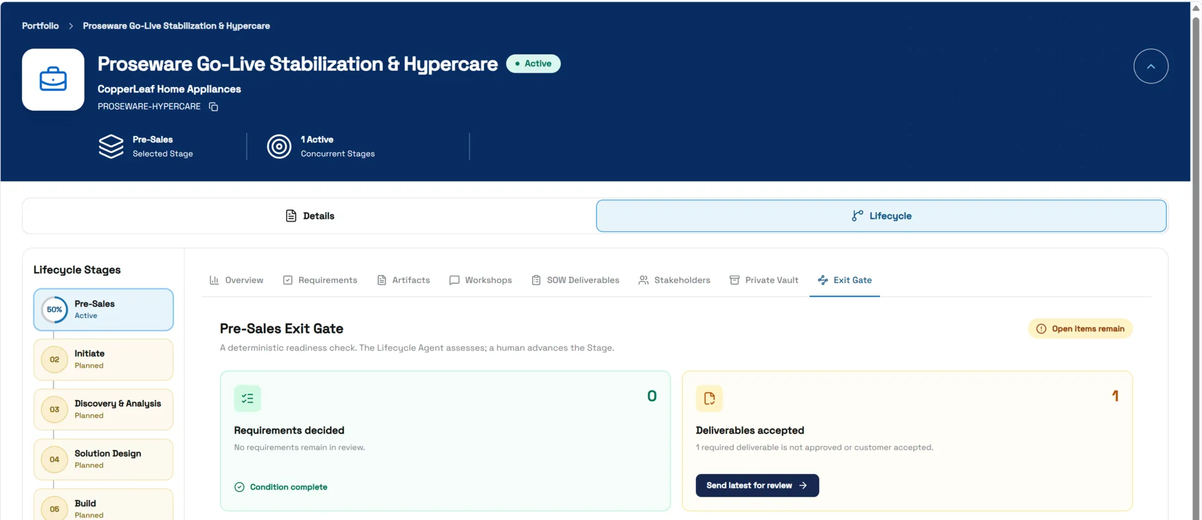
Task: Click the Pre-Sales layers stack icon
Action: [111, 146]
